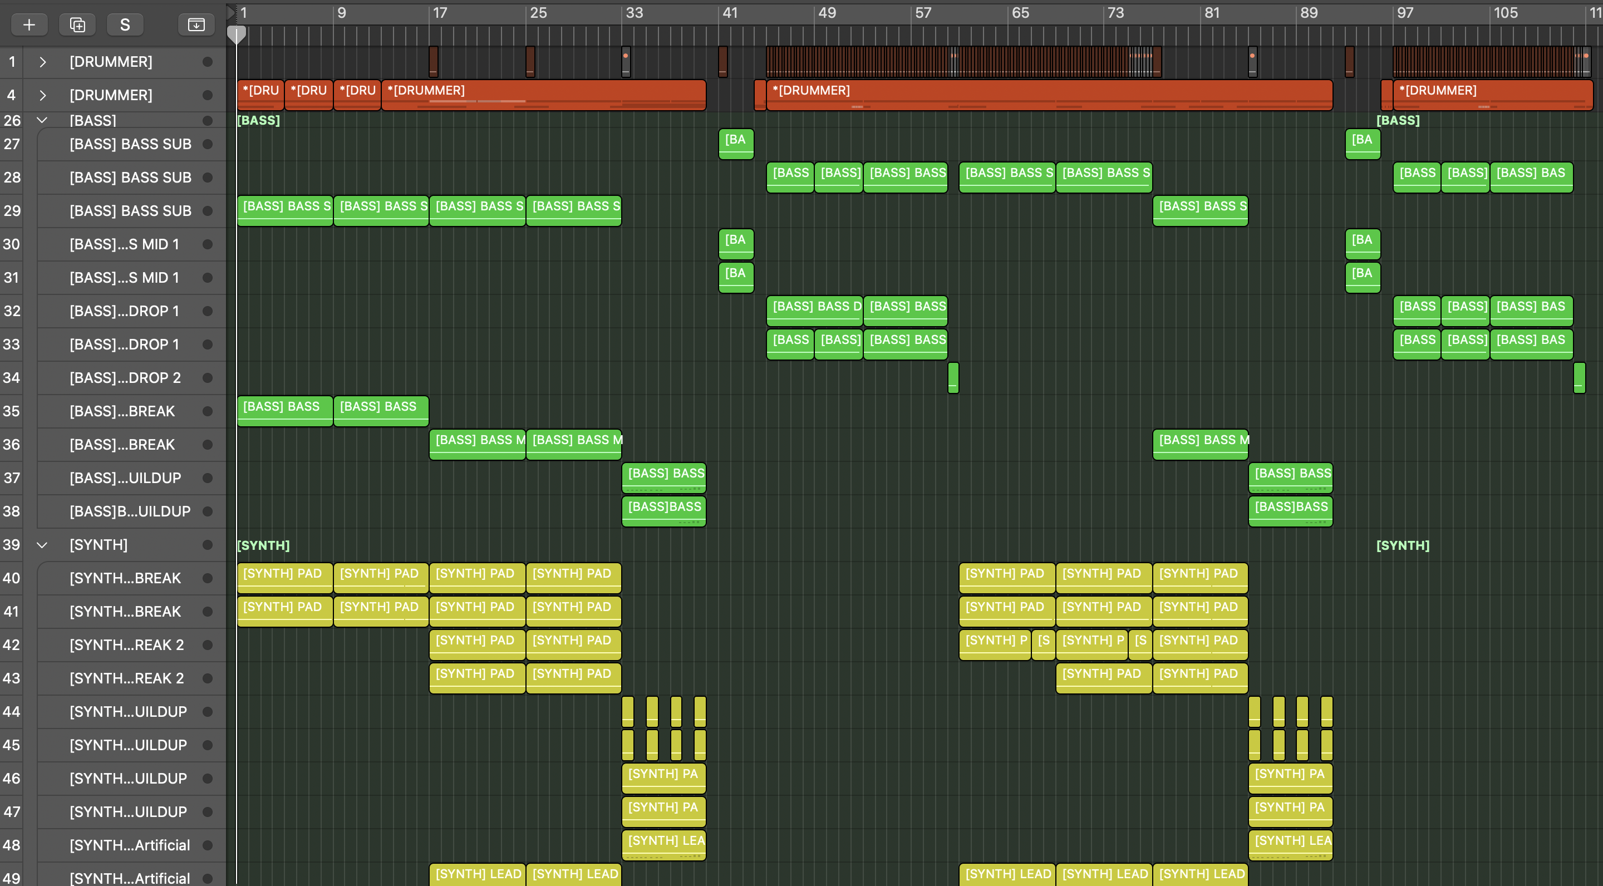This screenshot has width=1603, height=886.
Task: Click the catch playhead drop-in button
Action: pyautogui.click(x=196, y=24)
